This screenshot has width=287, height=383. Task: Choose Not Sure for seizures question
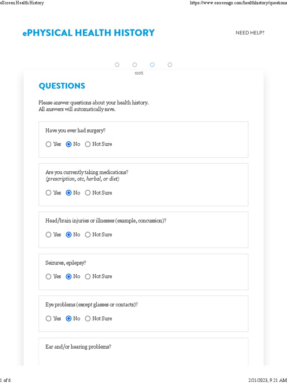click(88, 277)
